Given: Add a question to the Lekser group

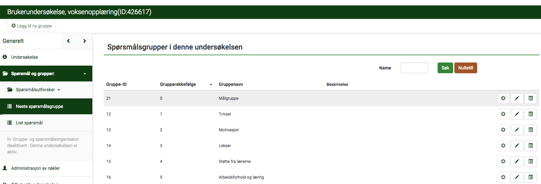Looking at the screenshot, I should pos(503,145).
